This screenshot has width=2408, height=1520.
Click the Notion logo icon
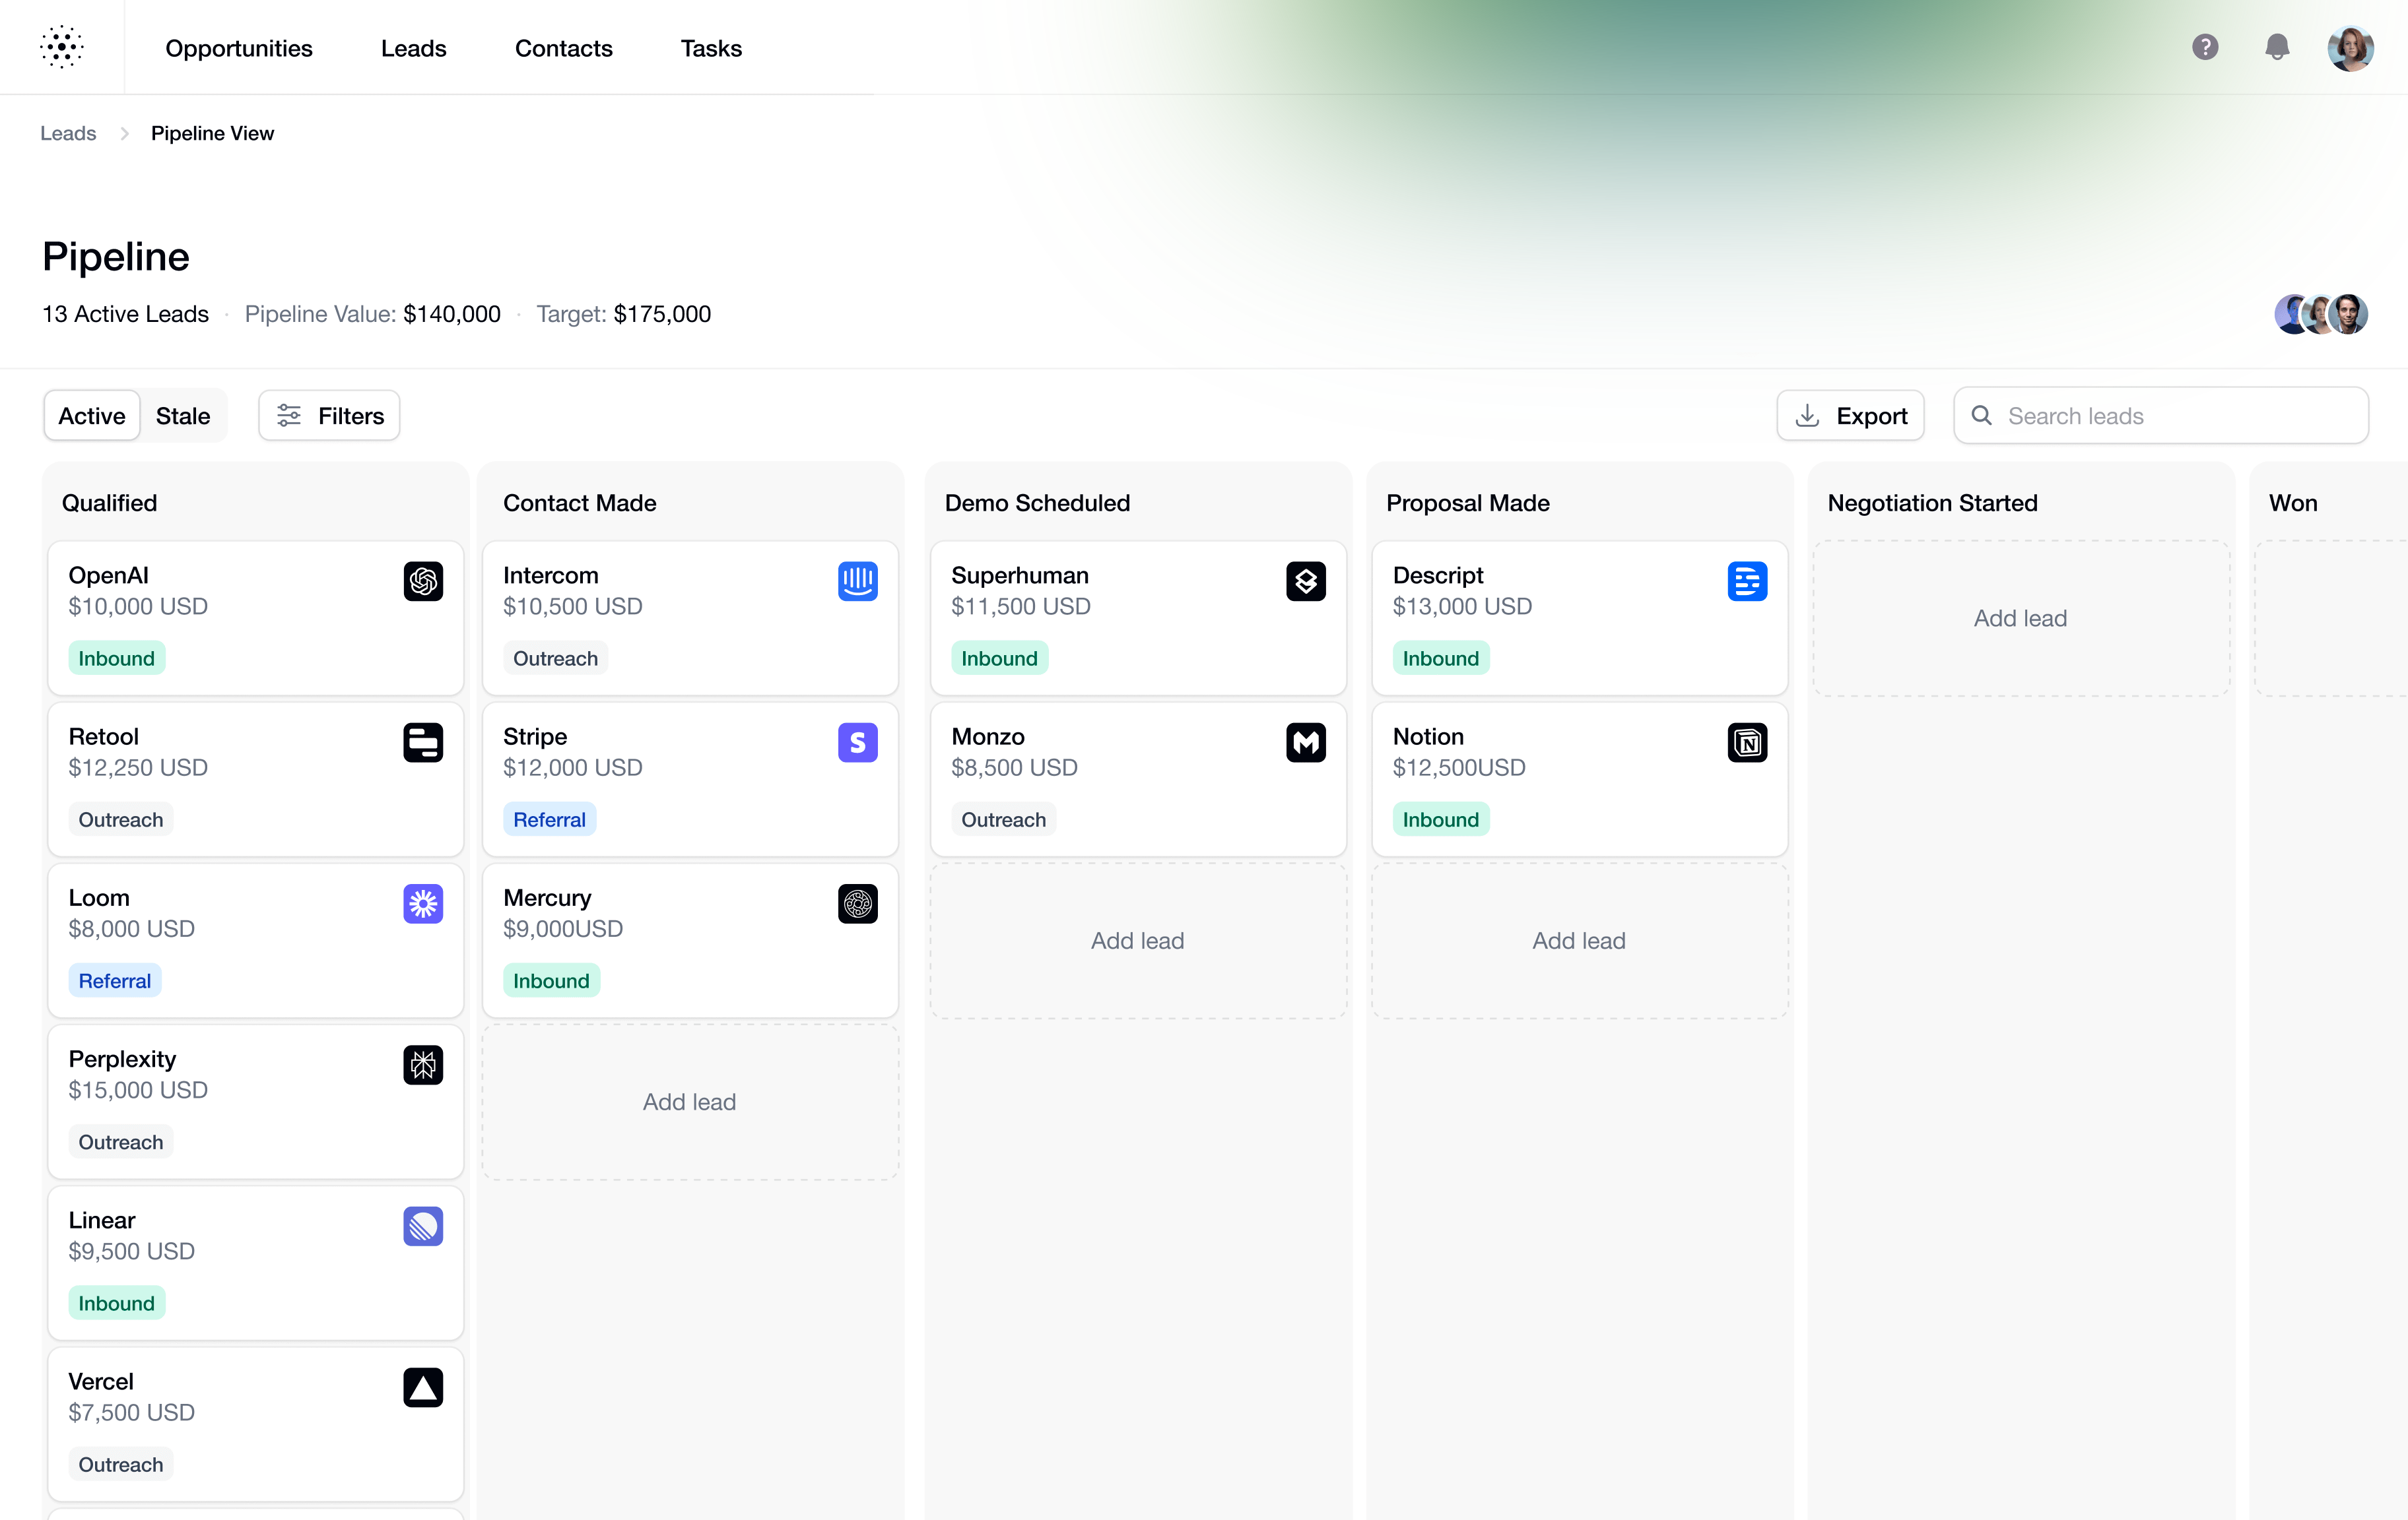1747,742
